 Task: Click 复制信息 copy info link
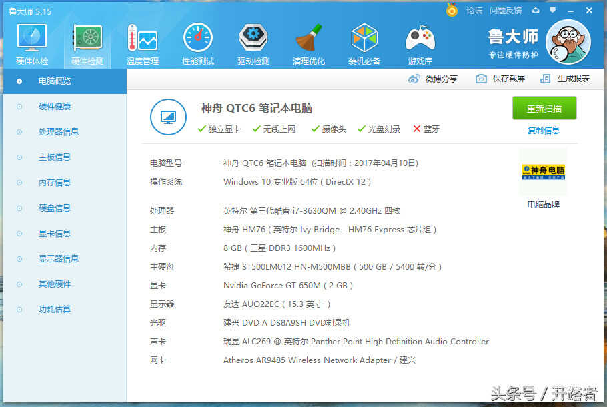point(544,131)
